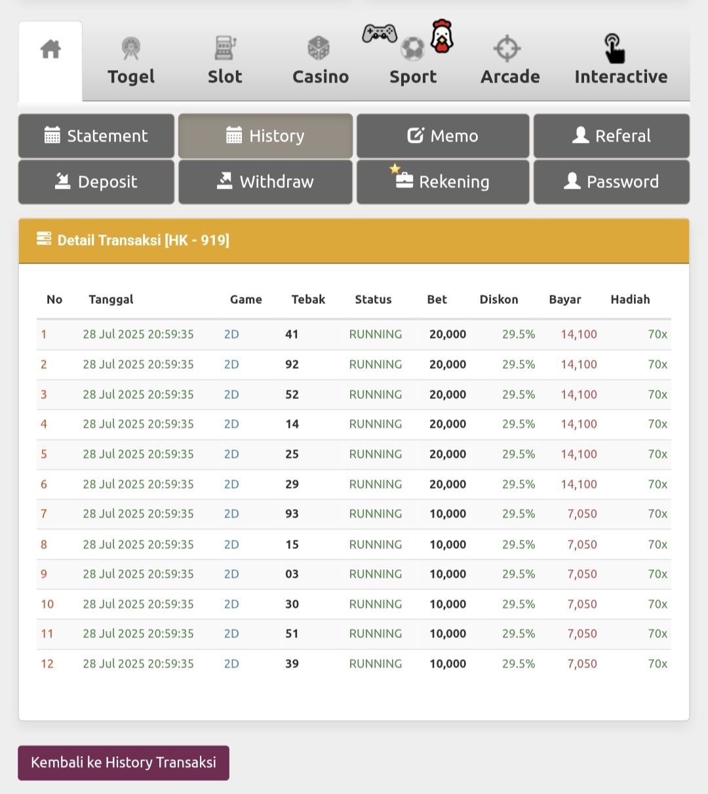708x794 pixels.
Task: Open the Home tab icon
Action: point(50,50)
